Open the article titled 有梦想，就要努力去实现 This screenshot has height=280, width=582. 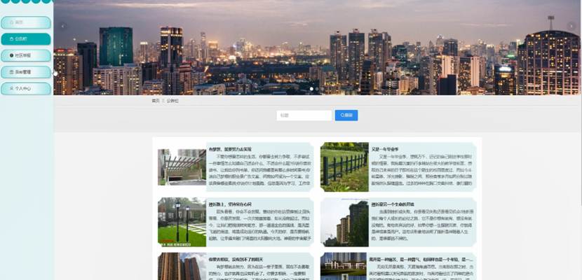tap(230, 149)
